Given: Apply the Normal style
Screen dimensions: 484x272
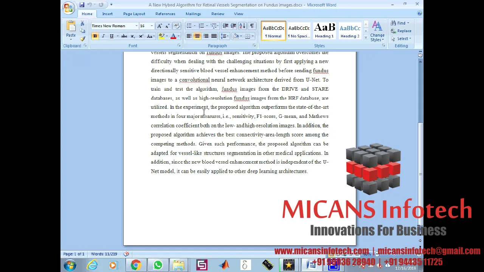Looking at the screenshot, I should point(273,31).
